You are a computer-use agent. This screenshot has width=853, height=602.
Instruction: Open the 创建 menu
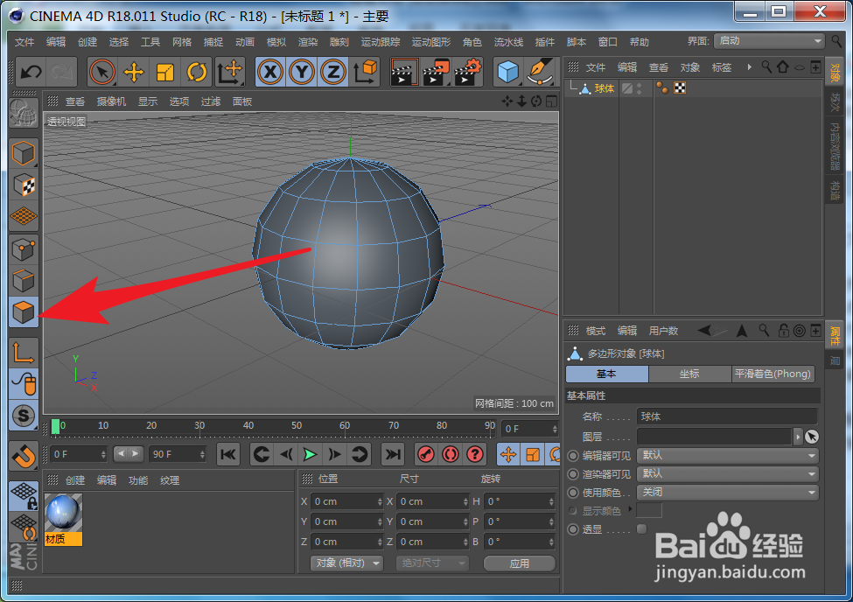click(87, 42)
